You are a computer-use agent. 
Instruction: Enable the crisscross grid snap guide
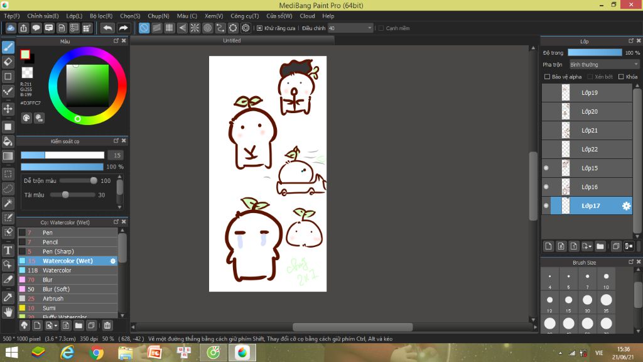tap(170, 28)
